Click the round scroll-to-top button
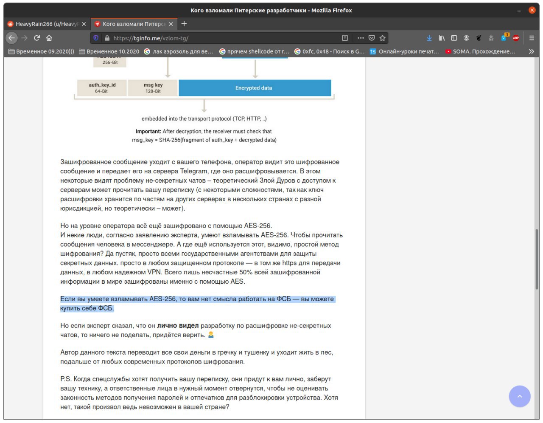Screen dimensions: 543x423 pyautogui.click(x=520, y=396)
